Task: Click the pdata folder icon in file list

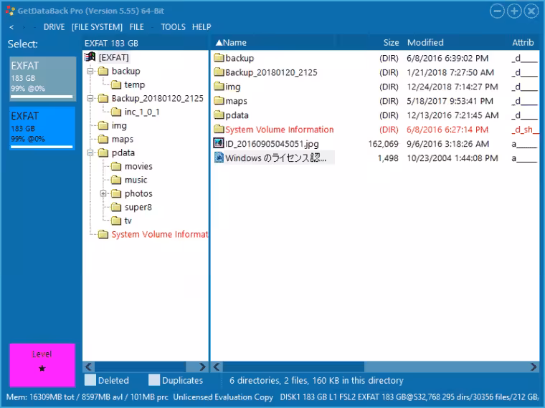Action: (x=219, y=115)
